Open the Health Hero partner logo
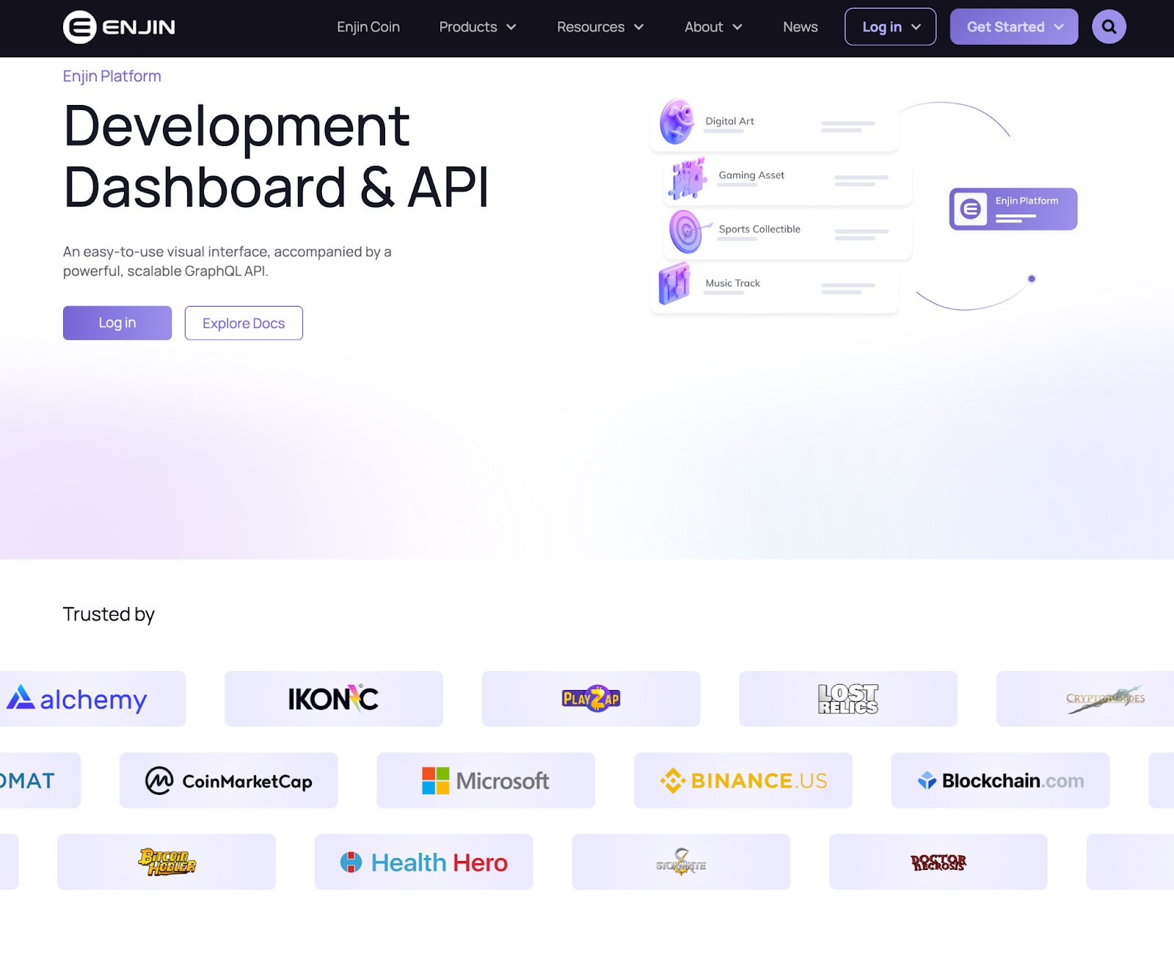Image resolution: width=1174 pixels, height=955 pixels. point(424,862)
